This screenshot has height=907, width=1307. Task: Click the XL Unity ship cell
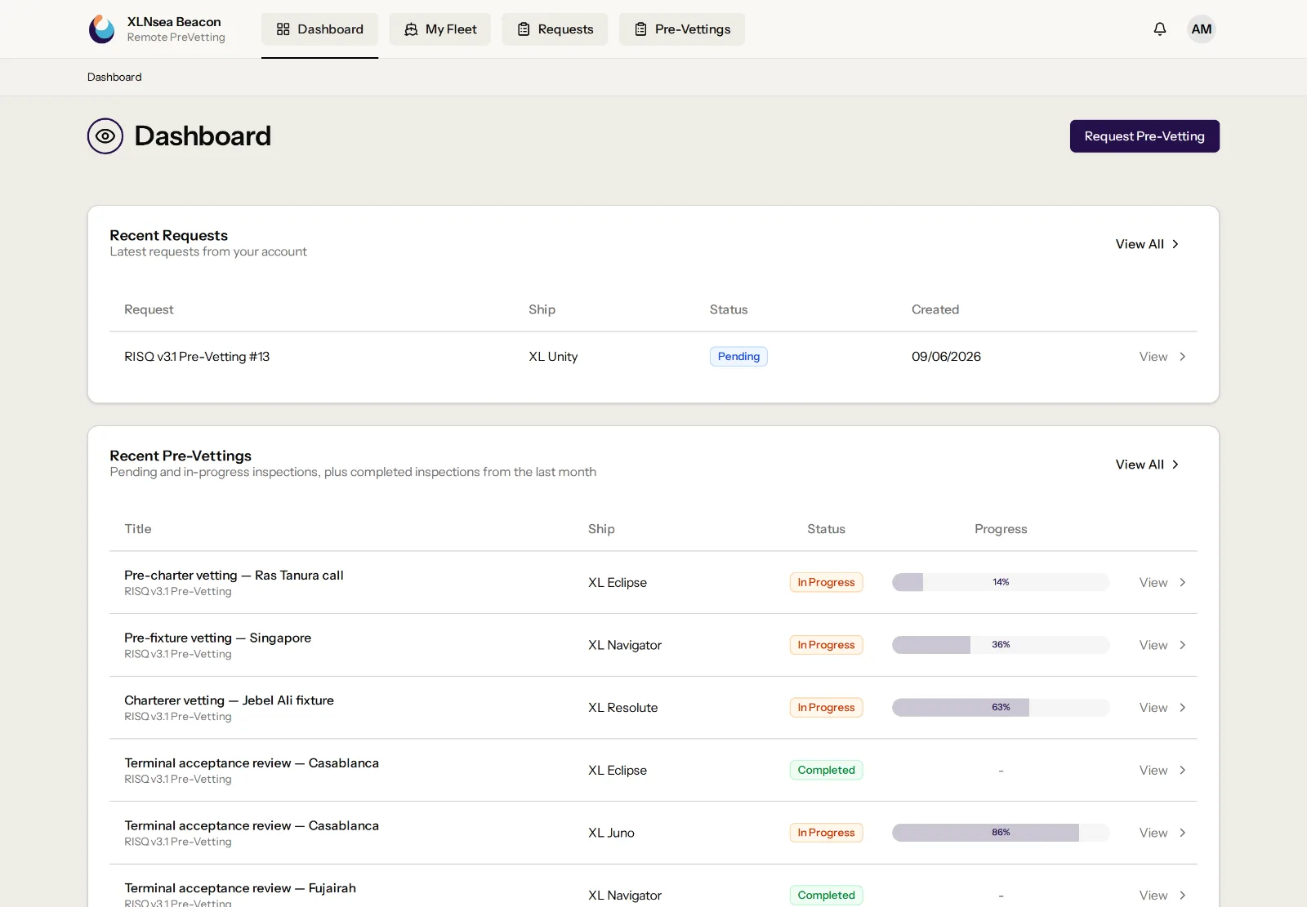tap(553, 357)
